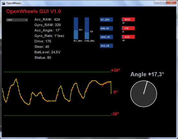Open the COM7 serial port dropdown
The image size is (178, 139).
[x=17, y=20]
